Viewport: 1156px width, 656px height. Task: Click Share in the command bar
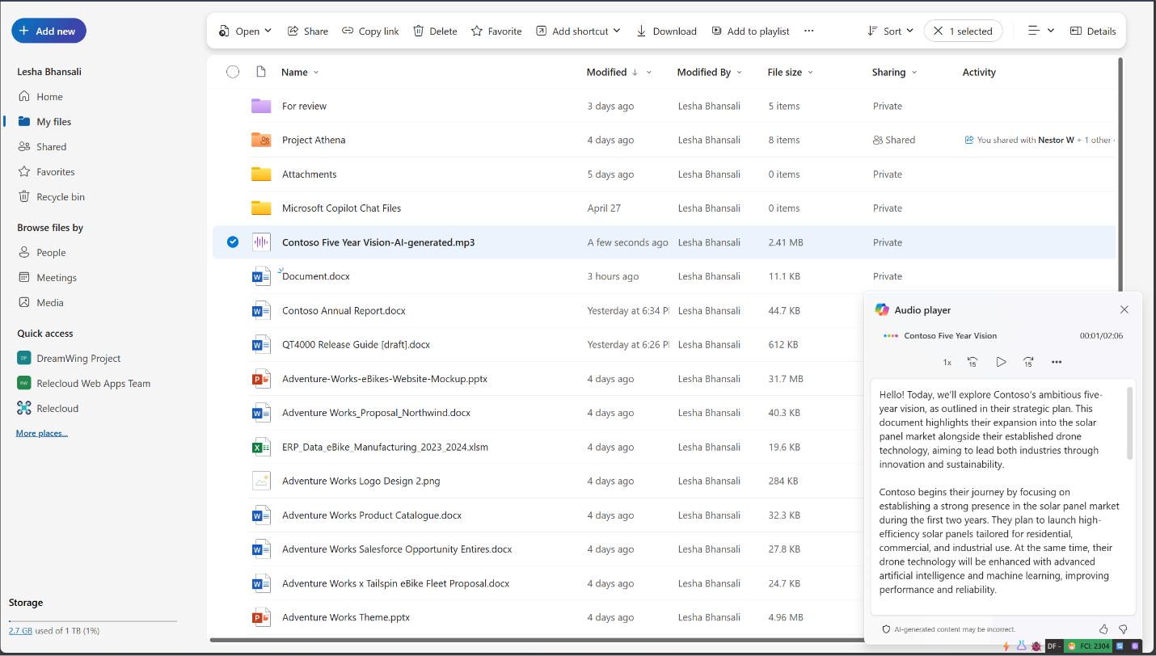click(308, 31)
